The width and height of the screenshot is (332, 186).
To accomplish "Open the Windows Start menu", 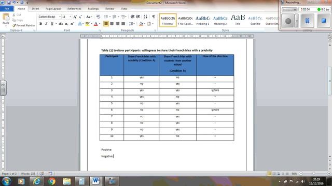I will pyautogui.click(x=6, y=181).
